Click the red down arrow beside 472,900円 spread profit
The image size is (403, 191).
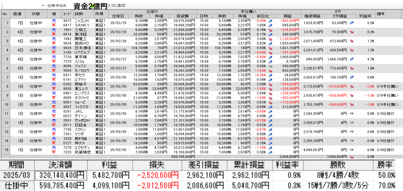point(351,41)
